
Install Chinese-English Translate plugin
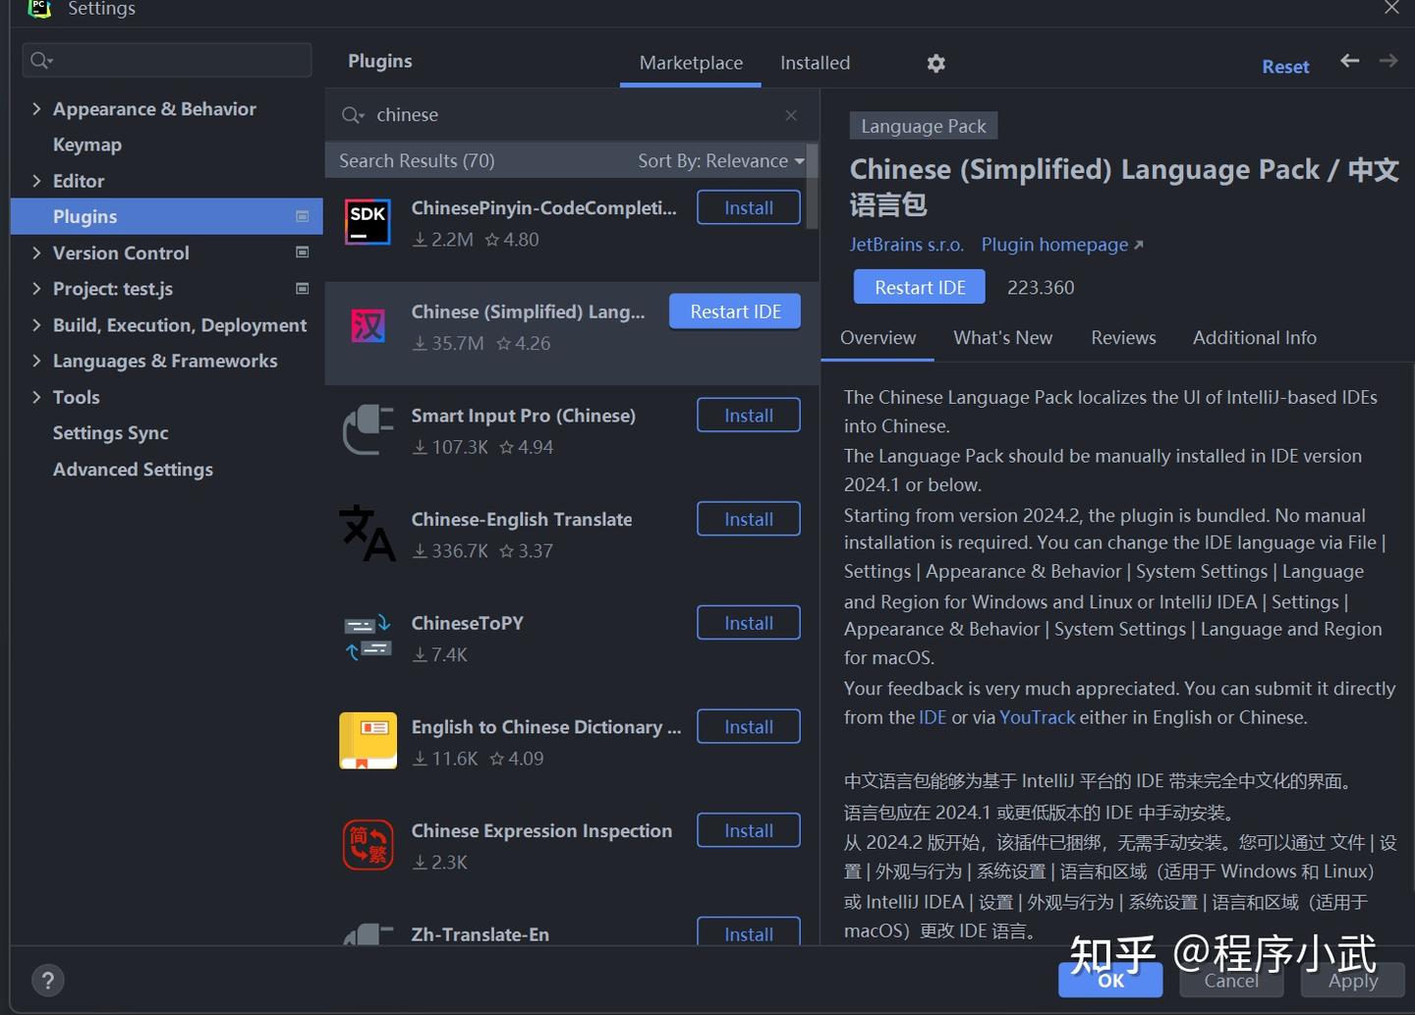click(749, 519)
